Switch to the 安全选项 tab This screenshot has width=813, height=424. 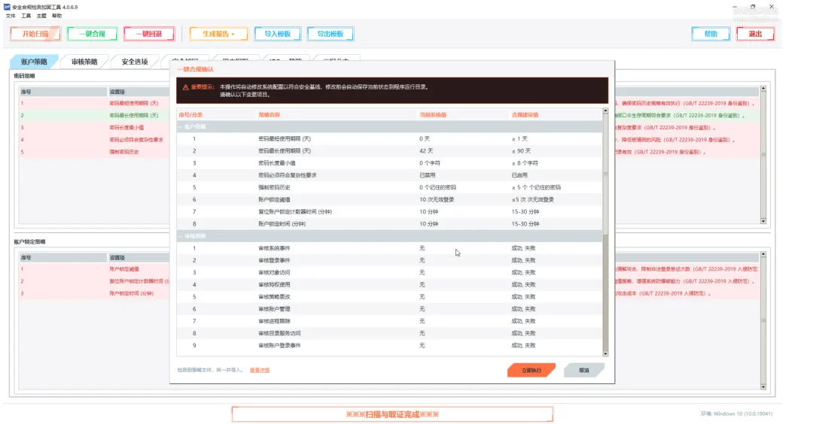(x=135, y=62)
